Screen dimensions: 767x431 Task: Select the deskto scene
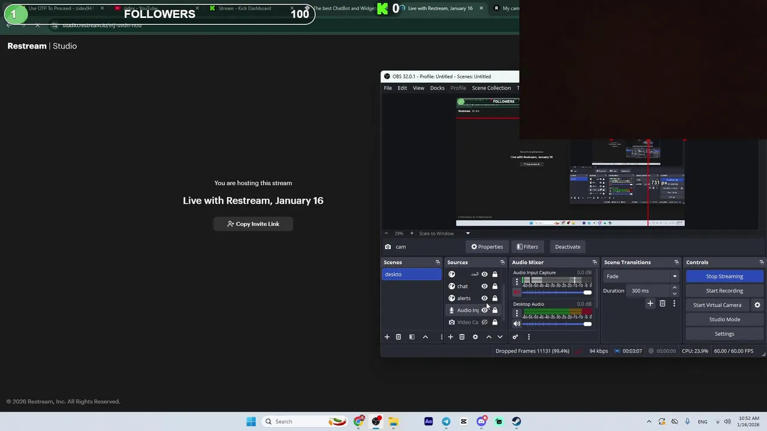[412, 274]
